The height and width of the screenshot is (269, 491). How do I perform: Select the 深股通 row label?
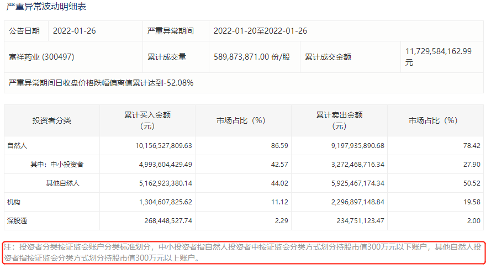[17, 221]
